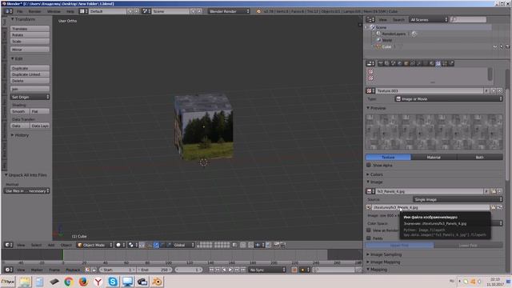Open the Particles properties tab icon

[445, 63]
